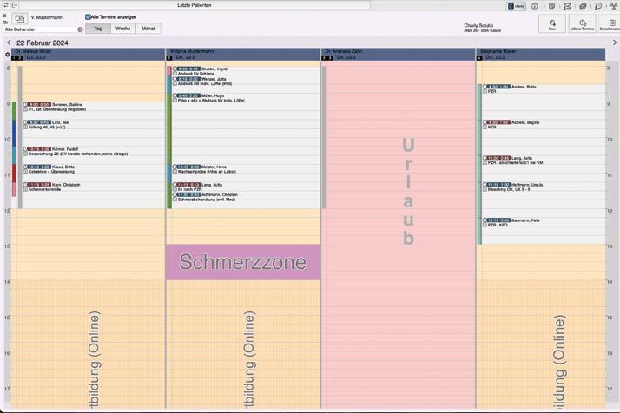Open the mail envelope icon

[x=567, y=6]
